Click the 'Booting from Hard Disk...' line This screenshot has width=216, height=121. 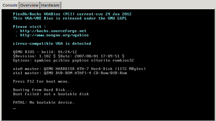[42, 90]
